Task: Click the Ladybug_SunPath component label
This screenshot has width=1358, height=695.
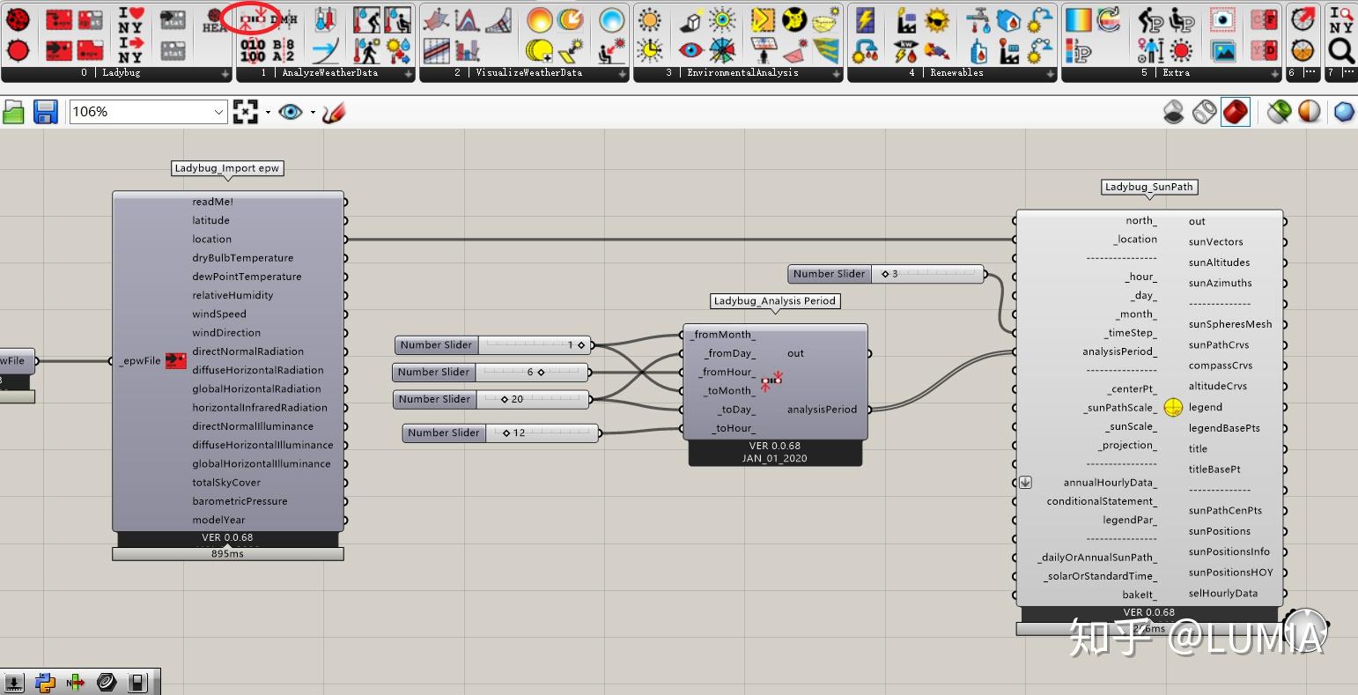Action: pos(1149,187)
